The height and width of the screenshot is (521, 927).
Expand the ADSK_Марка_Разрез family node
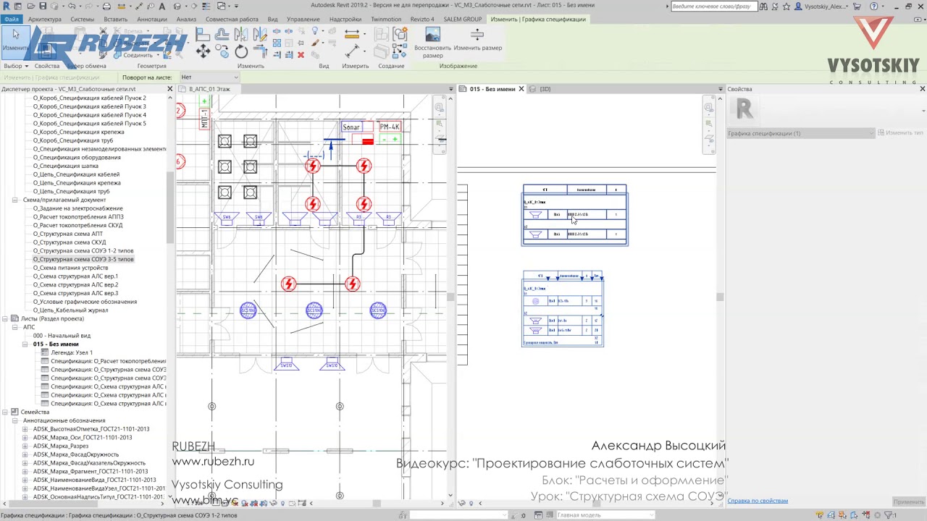[25, 446]
